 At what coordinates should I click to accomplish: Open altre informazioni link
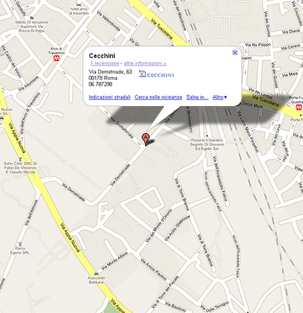145,63
